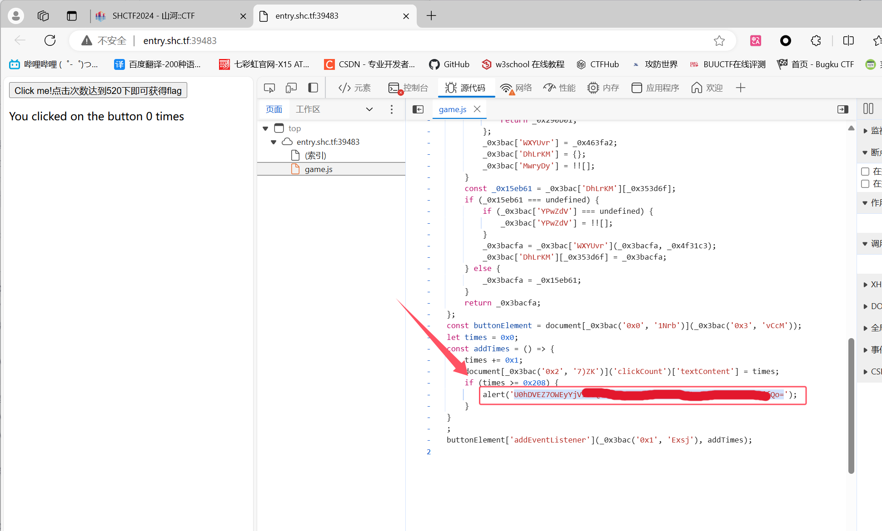
Task: Select the inspect element tool icon
Action: (x=269, y=88)
